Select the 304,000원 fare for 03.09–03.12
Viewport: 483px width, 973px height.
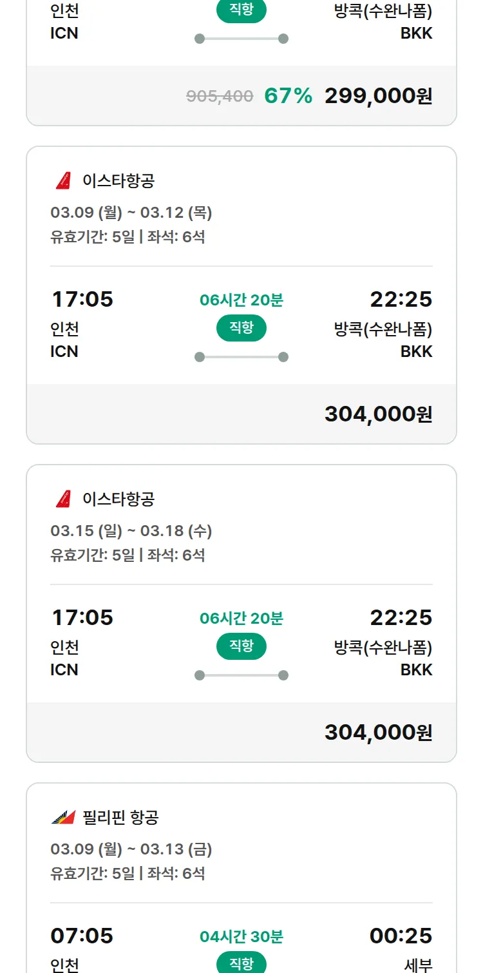pyautogui.click(x=378, y=414)
